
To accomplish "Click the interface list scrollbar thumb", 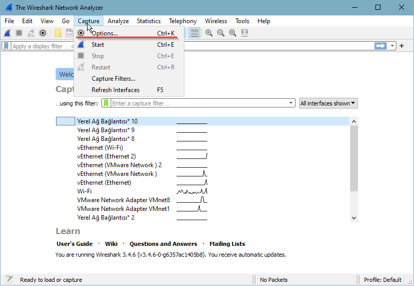I will (354, 158).
